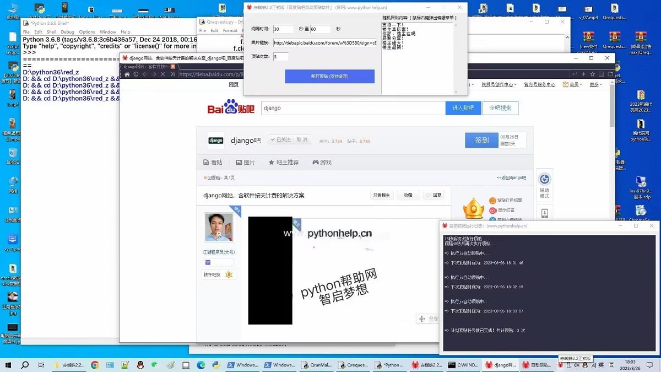Open Chrome from the taskbar
Image resolution: width=661 pixels, height=372 pixels.
pos(95,365)
